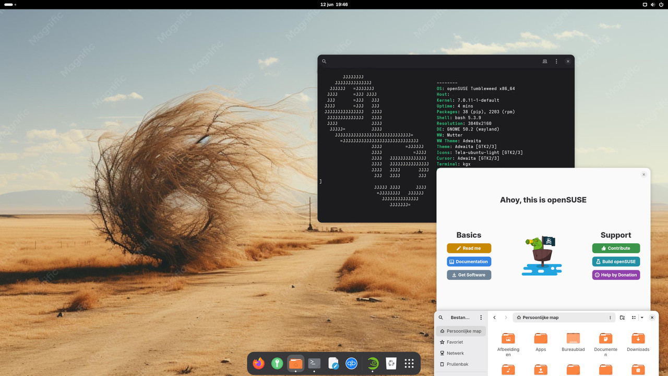This screenshot has height=376, width=668.
Task: Launch the text editor from the dock
Action: [x=333, y=363]
